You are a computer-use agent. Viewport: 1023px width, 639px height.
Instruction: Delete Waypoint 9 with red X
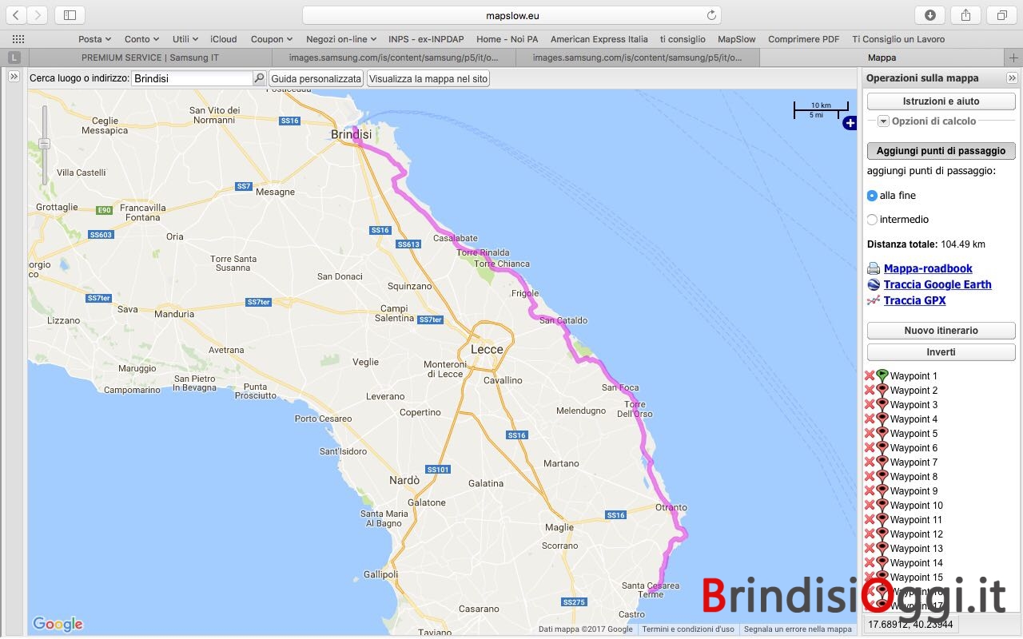pos(870,490)
